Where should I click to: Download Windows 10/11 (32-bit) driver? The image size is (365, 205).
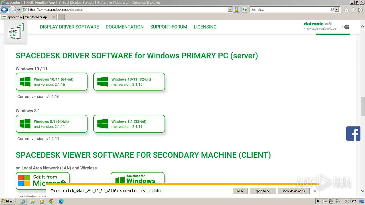click(129, 82)
